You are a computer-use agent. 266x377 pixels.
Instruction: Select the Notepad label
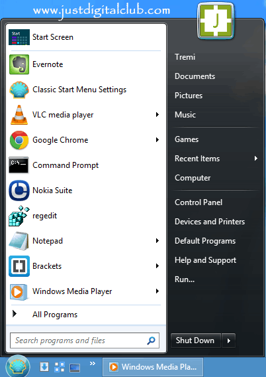click(x=48, y=241)
